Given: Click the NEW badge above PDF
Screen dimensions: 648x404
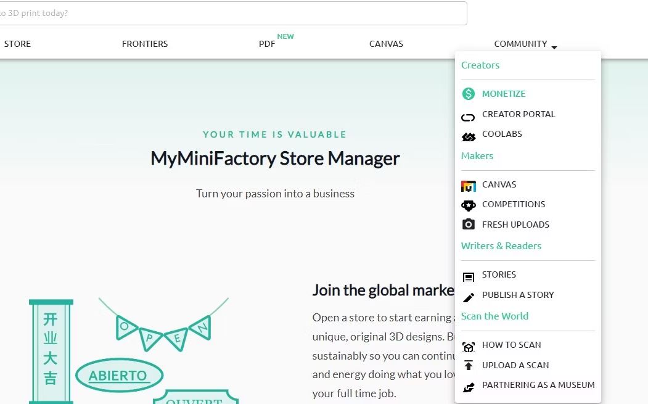Looking at the screenshot, I should [x=285, y=36].
